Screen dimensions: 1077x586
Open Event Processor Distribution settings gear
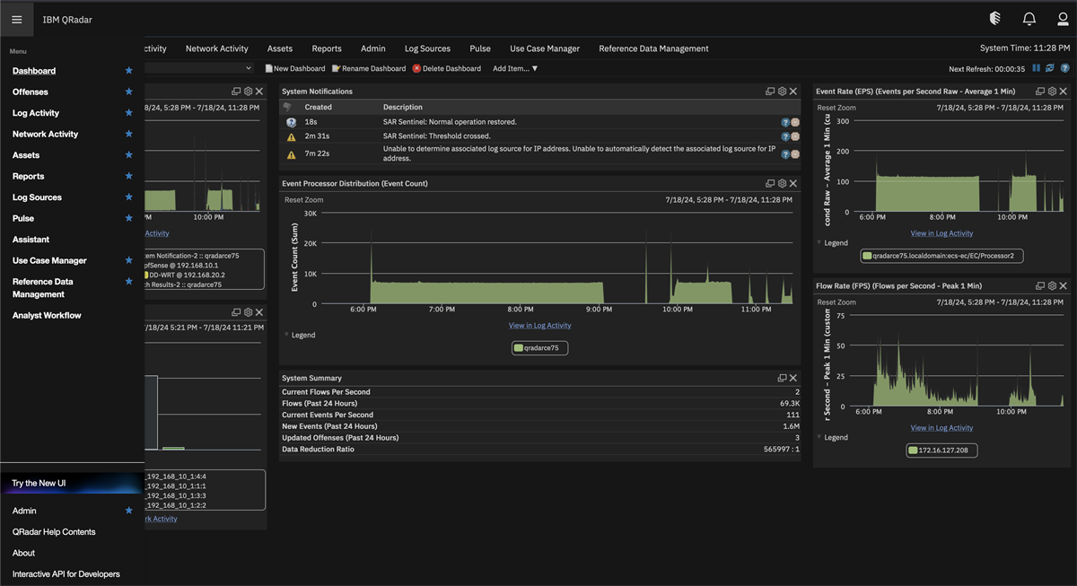[782, 183]
